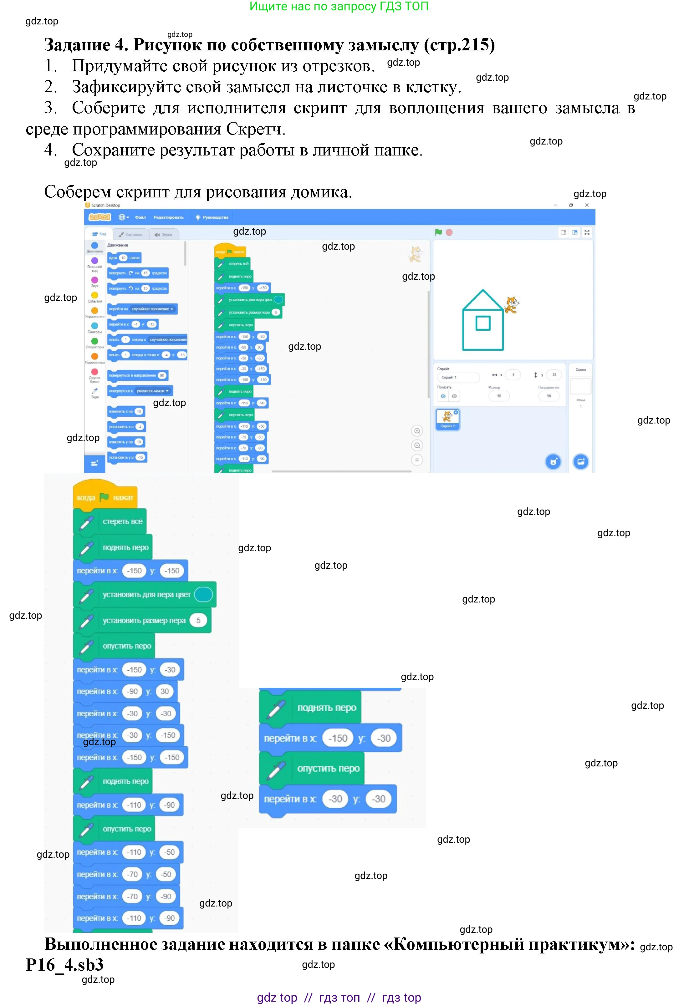The height and width of the screenshot is (1006, 679).
Task: Switch to the Костюмы tab
Action: (x=131, y=234)
